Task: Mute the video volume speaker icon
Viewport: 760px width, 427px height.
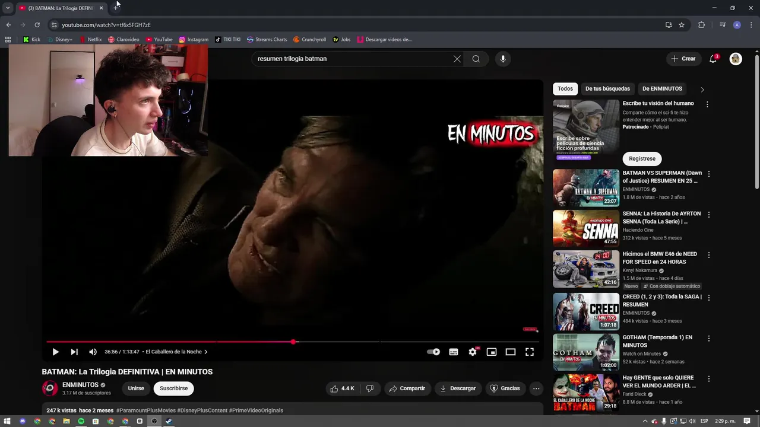Action: coord(93,352)
